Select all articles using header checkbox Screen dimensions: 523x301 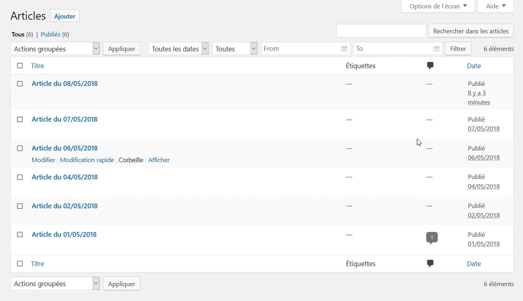point(20,66)
